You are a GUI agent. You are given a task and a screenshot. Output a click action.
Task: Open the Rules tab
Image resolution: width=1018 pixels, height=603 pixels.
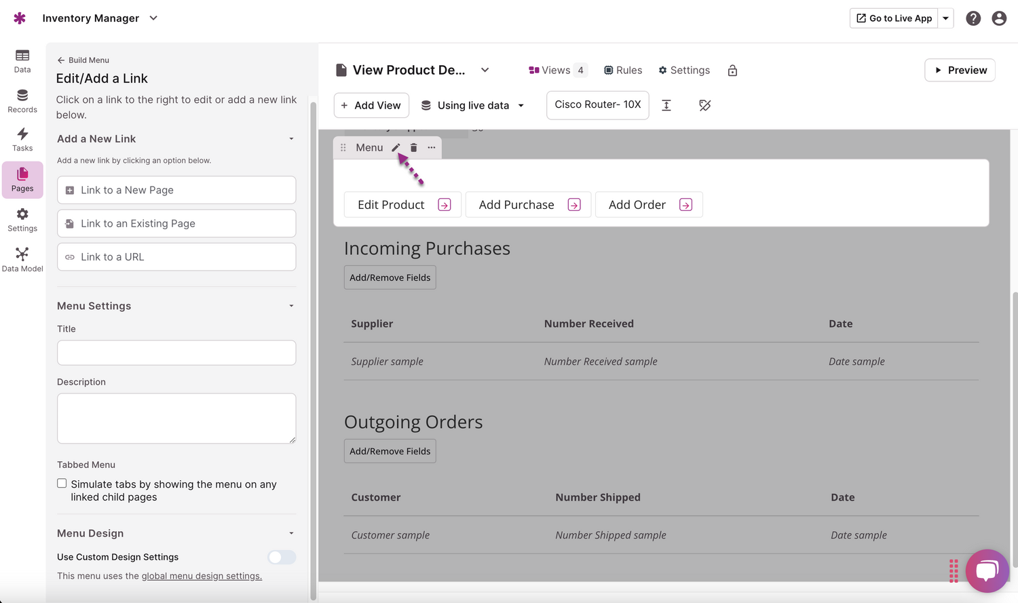[623, 71]
